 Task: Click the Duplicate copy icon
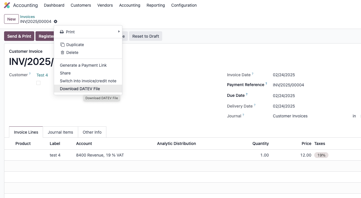62,45
